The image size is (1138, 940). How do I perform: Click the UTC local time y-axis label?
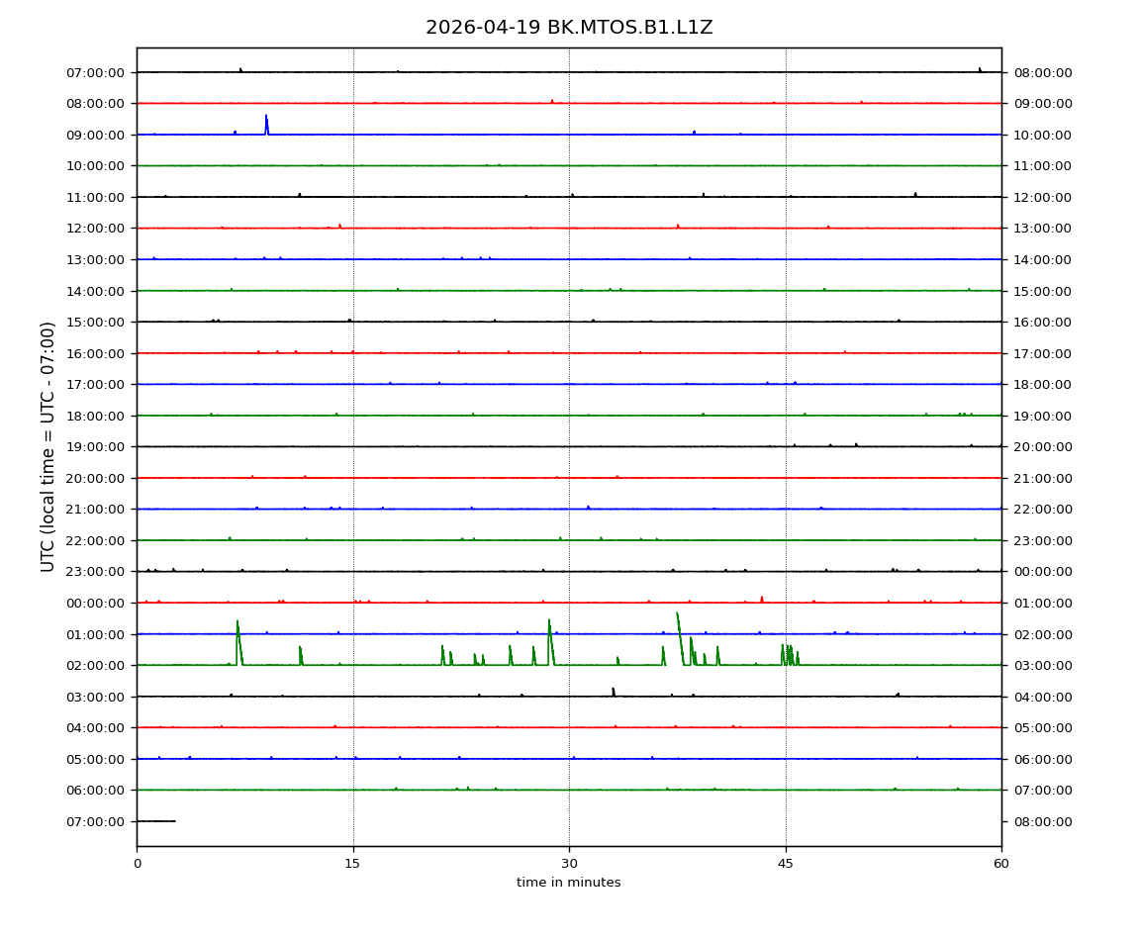[x=48, y=446]
